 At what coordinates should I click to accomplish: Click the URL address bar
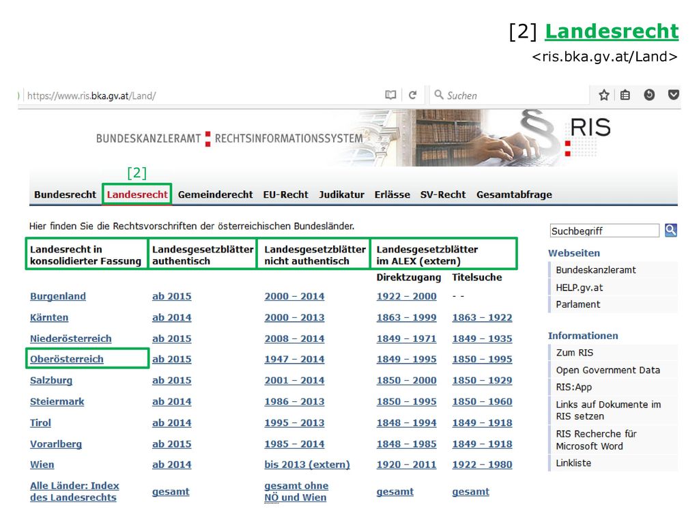click(x=201, y=96)
